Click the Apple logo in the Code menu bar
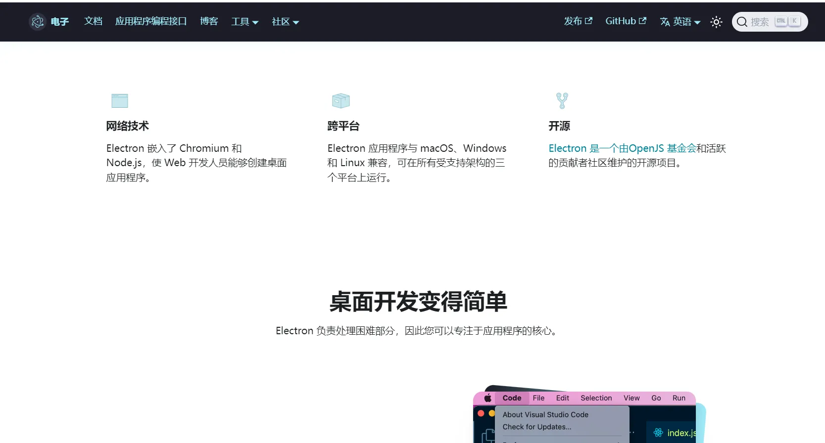This screenshot has width=825, height=443. (x=487, y=398)
